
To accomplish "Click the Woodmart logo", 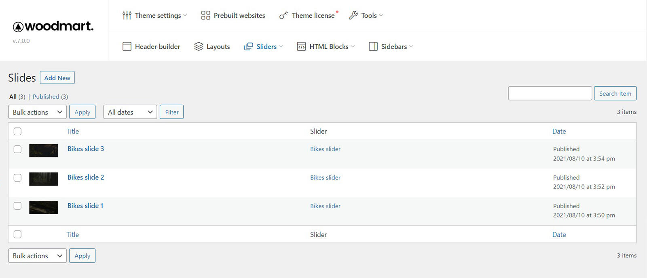I will pyautogui.click(x=53, y=27).
